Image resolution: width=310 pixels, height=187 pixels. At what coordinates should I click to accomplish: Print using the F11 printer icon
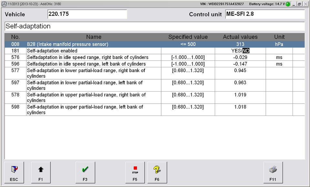pyautogui.click(x=273, y=172)
